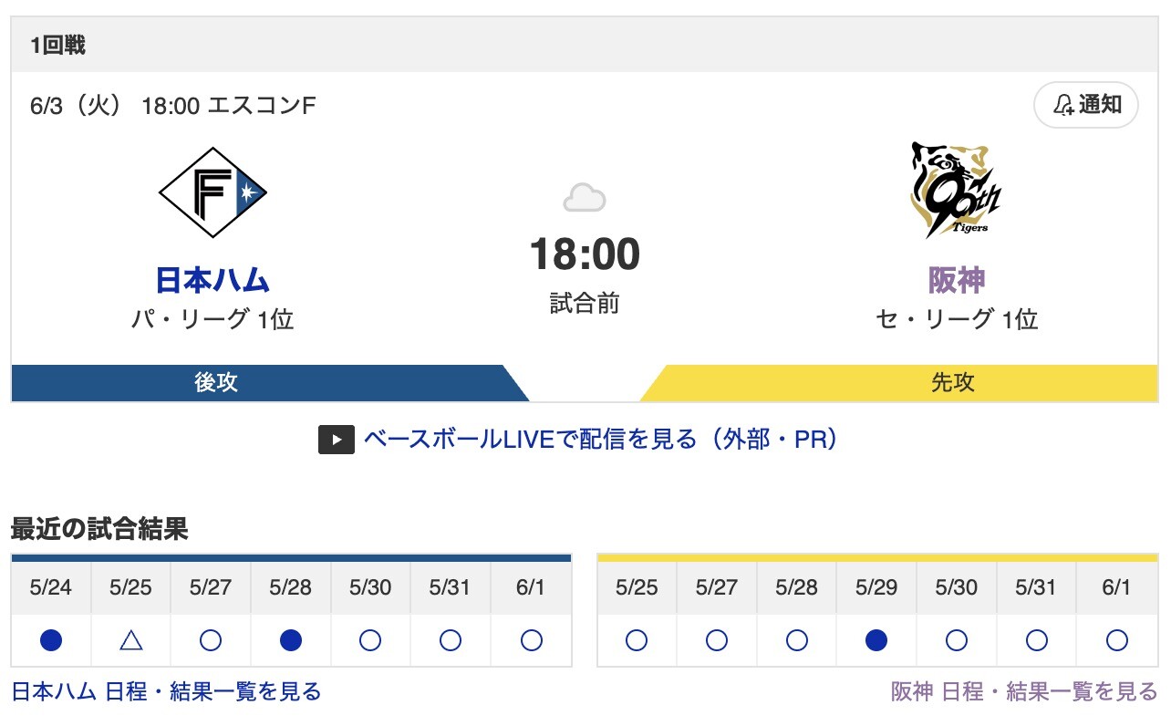This screenshot has height=726, width=1171.
Task: Click Hanshin's 5/29 loss filled circle
Action: point(876,641)
